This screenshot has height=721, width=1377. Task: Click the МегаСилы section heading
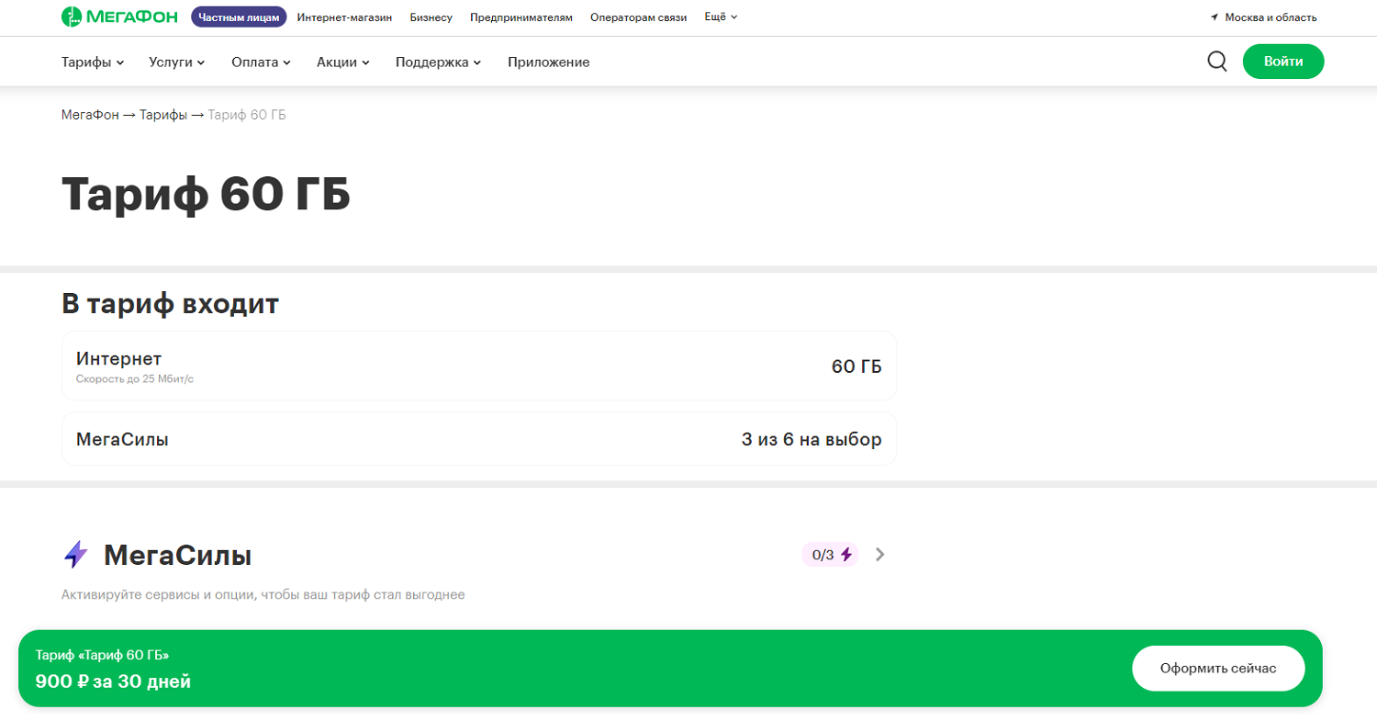point(178,555)
